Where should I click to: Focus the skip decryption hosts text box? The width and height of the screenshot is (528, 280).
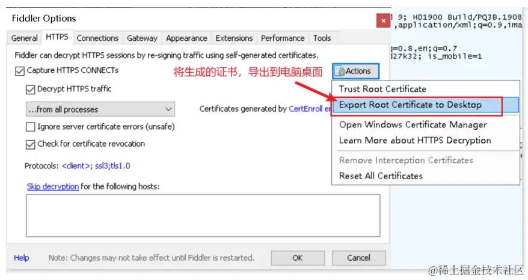click(x=203, y=215)
